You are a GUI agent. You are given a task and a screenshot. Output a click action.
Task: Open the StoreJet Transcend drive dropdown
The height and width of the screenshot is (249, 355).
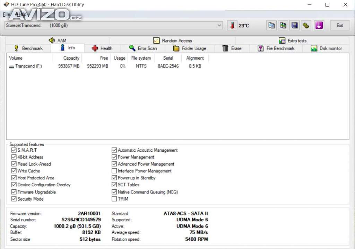coord(113,25)
